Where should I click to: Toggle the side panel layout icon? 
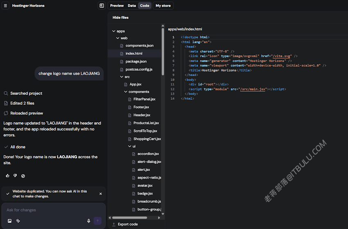102,6
